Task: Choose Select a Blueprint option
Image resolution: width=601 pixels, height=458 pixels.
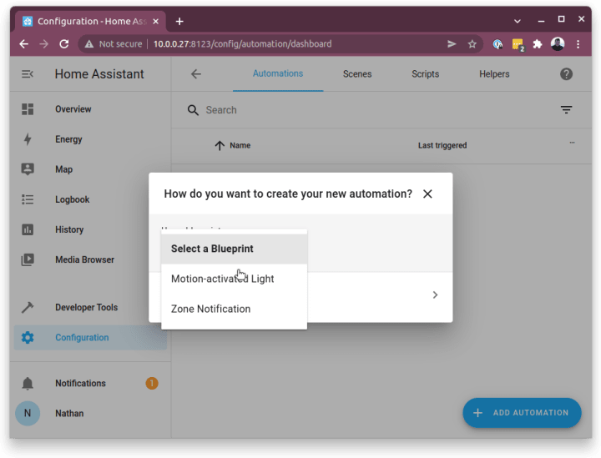Action: click(x=235, y=249)
